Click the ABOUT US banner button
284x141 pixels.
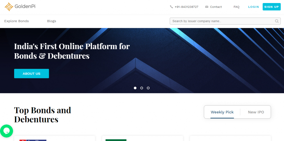(32, 73)
